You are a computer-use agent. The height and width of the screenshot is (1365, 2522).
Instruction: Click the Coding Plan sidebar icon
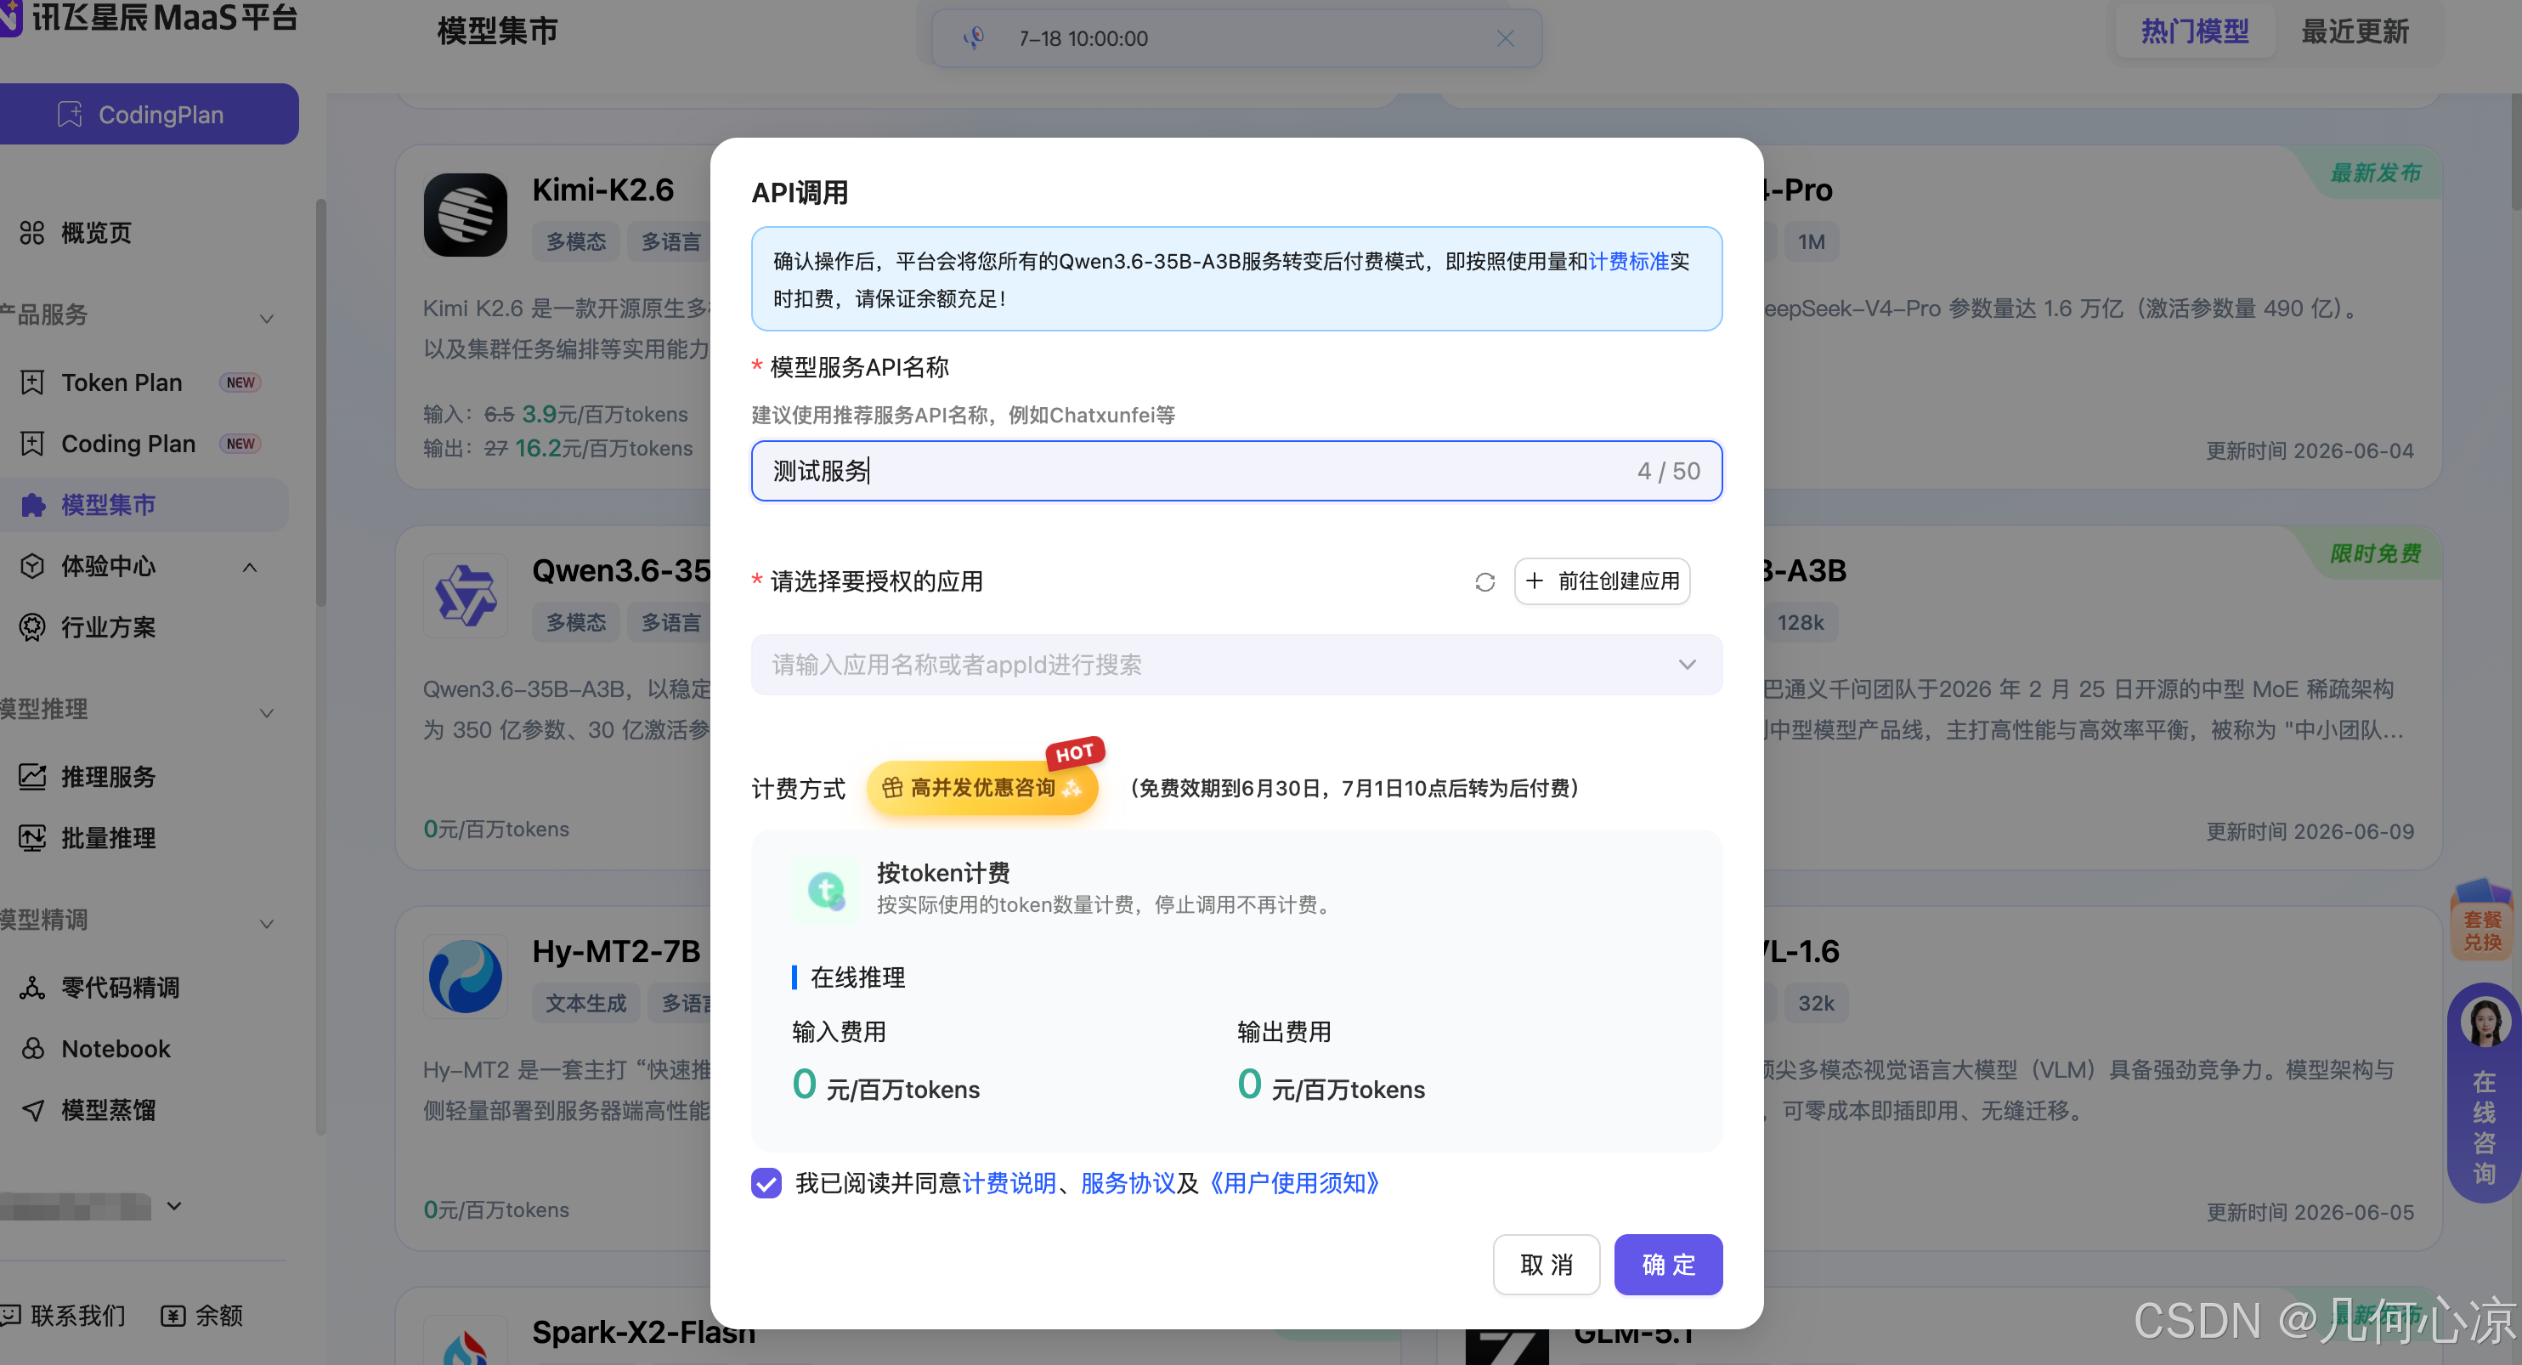[x=32, y=444]
